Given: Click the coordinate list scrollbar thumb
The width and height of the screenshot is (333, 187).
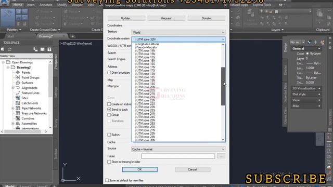Looking at the screenshot, I should point(223,86).
